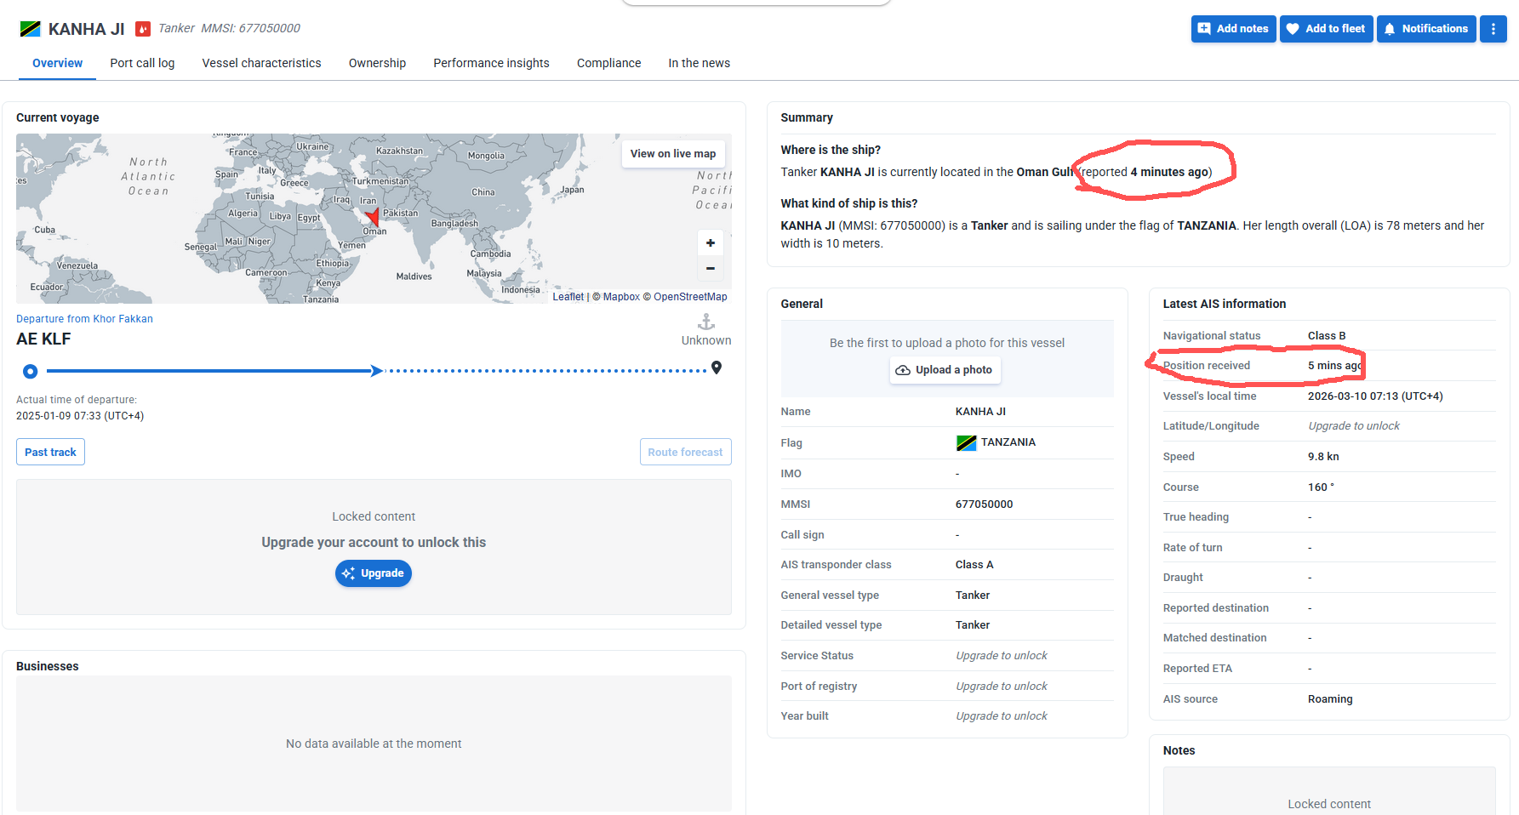The width and height of the screenshot is (1519, 815).
Task: Click Upgrade to unlock for Latitude/Longitude
Action: click(x=1353, y=426)
